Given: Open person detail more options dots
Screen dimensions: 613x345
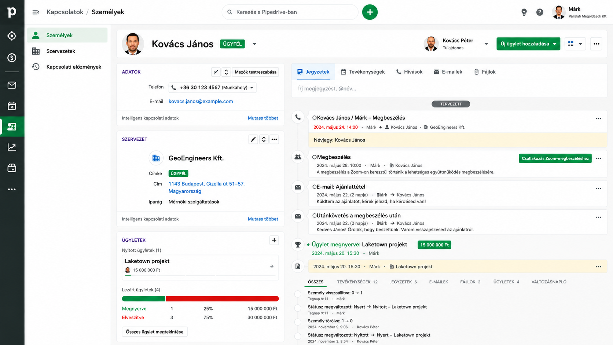Looking at the screenshot, I should click(x=597, y=44).
